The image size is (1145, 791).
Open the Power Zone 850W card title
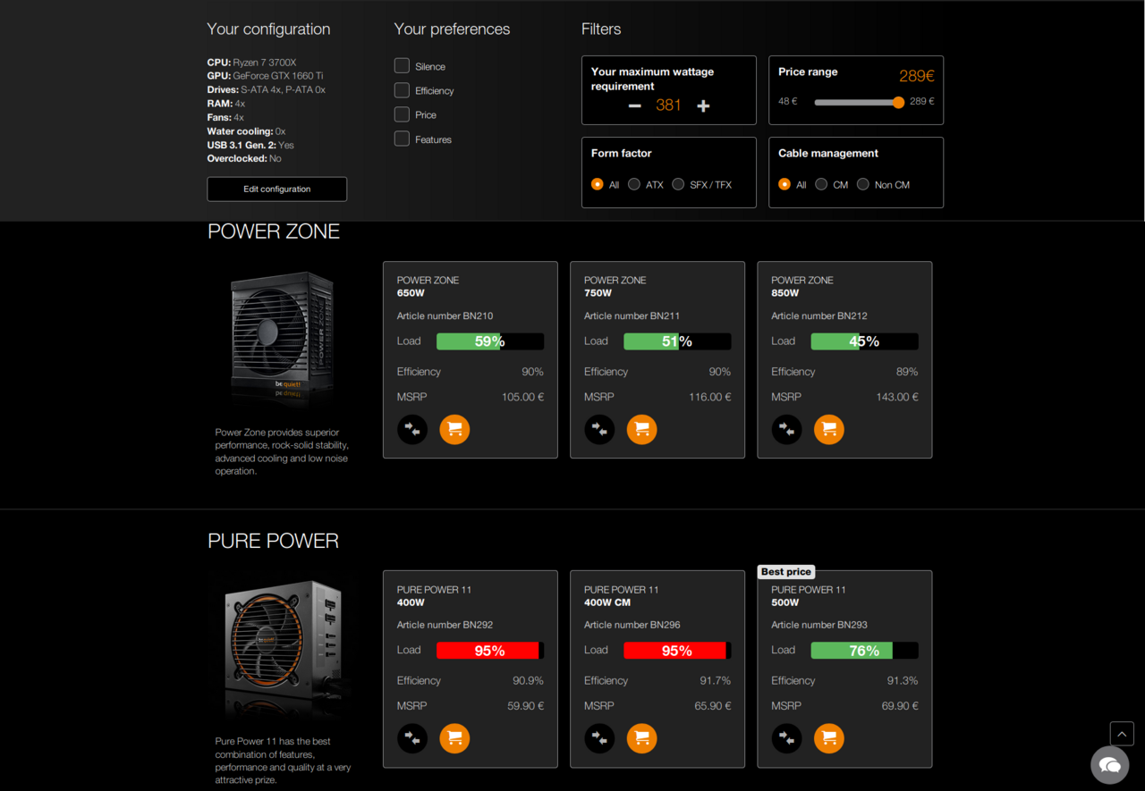(x=802, y=286)
